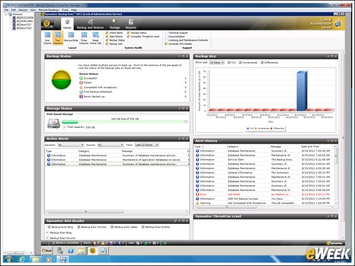Viewport: 355px width, 266px height.
Task: Click the red error alerts icon in status bar
Action: click(95, 243)
